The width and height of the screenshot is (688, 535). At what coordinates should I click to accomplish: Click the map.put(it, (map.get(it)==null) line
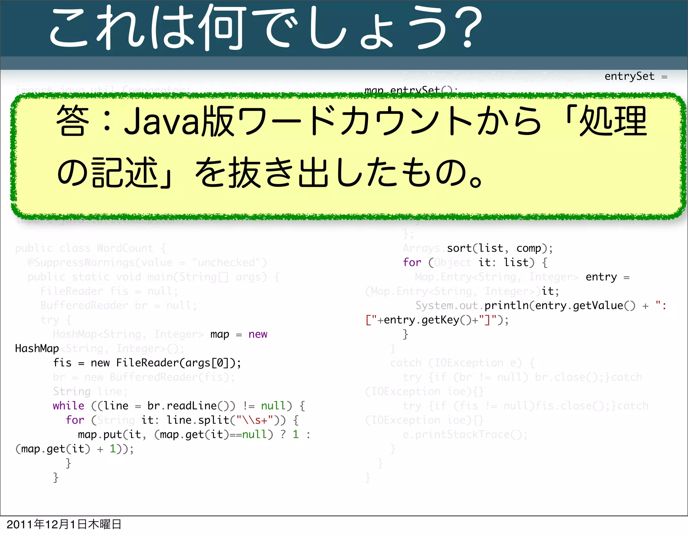pyautogui.click(x=194, y=435)
